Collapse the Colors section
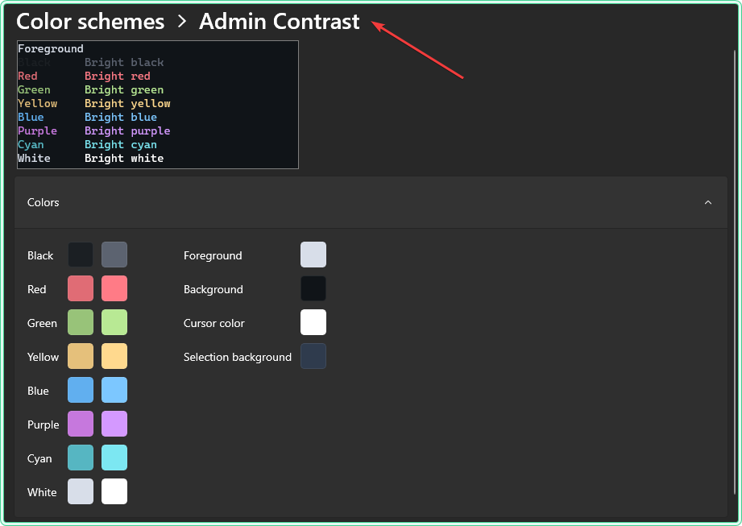Viewport: 742px width, 526px height. click(708, 202)
